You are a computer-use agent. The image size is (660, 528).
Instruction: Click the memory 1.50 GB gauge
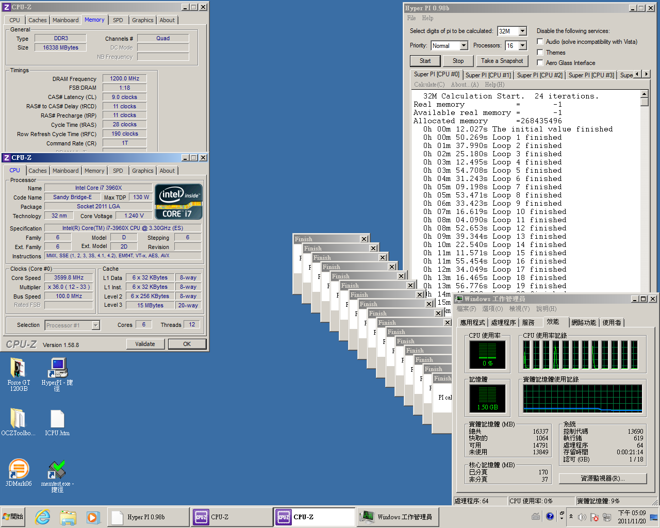pos(487,399)
